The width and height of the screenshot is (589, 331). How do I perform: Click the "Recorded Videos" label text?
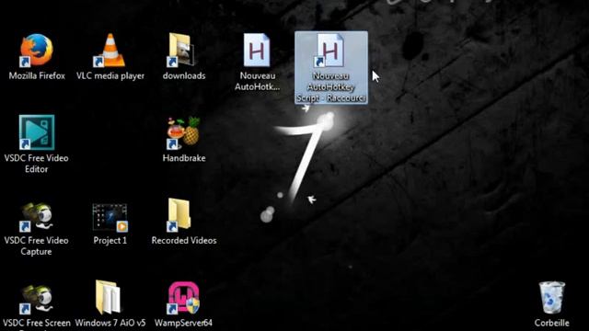[184, 240]
